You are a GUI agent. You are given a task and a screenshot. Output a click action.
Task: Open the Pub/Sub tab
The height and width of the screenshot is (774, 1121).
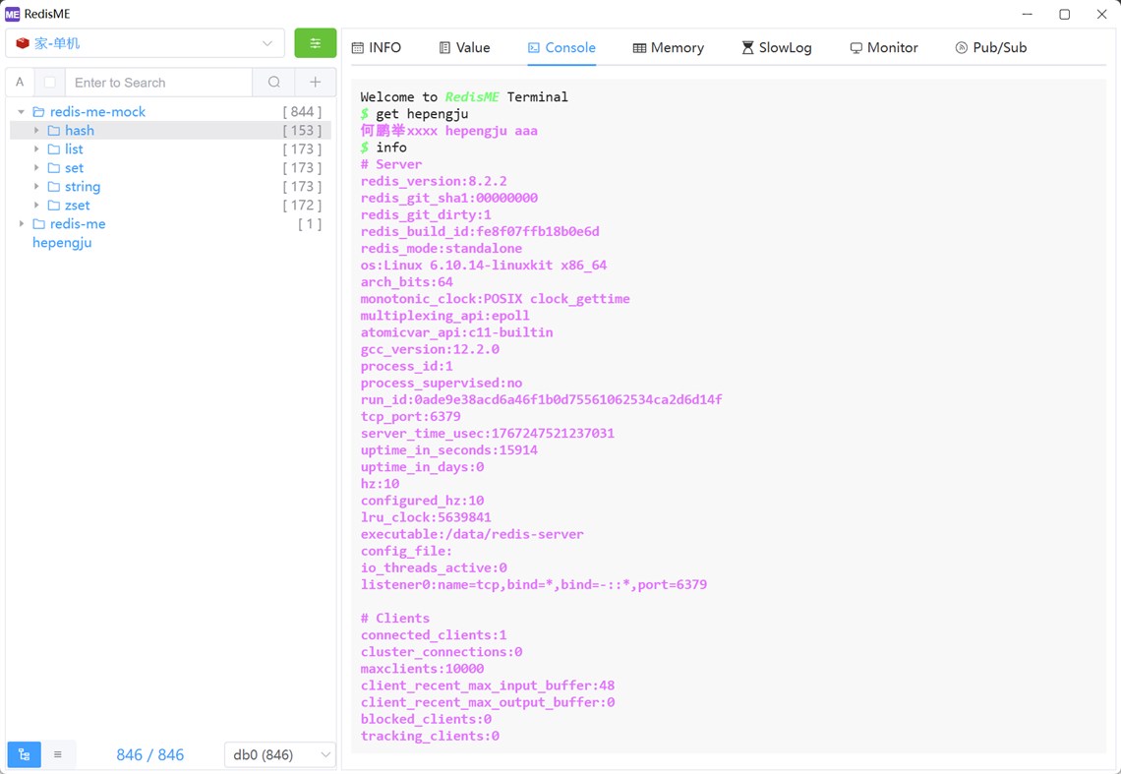[x=991, y=47]
